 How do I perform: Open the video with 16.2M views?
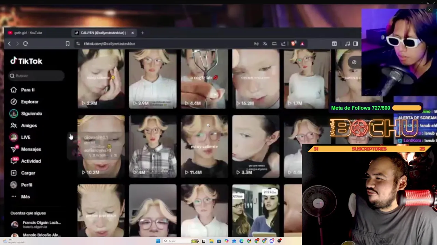tap(256, 79)
